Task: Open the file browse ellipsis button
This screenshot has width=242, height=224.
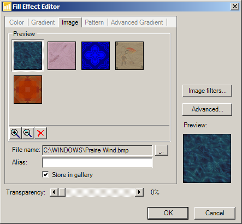Action: click(x=162, y=150)
